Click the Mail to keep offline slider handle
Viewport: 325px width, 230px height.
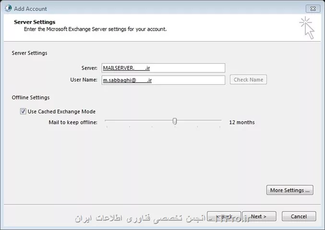click(175, 121)
